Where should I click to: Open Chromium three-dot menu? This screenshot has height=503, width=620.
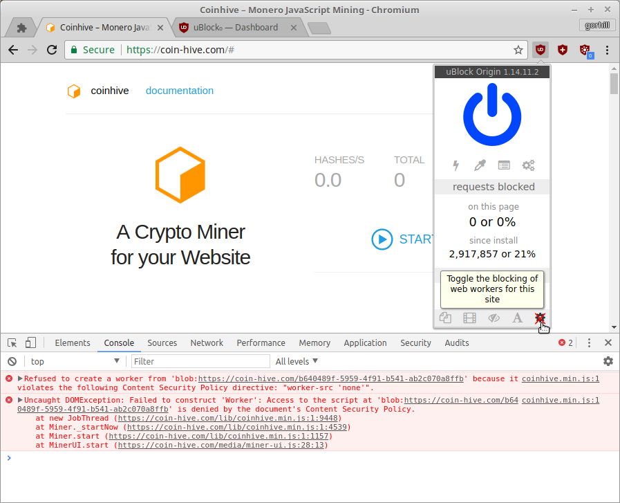[x=607, y=50]
